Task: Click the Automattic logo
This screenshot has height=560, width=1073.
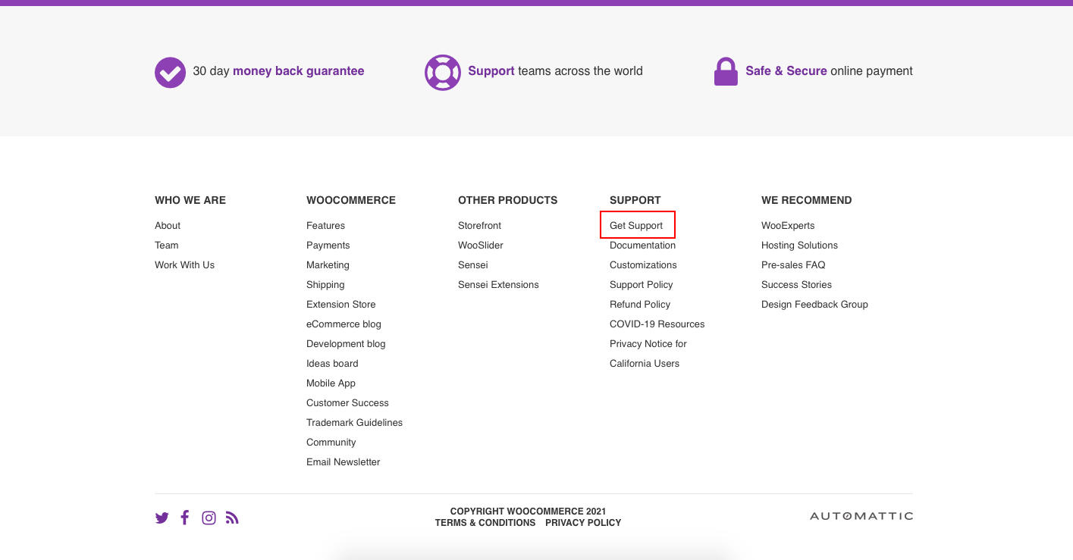Action: [861, 516]
